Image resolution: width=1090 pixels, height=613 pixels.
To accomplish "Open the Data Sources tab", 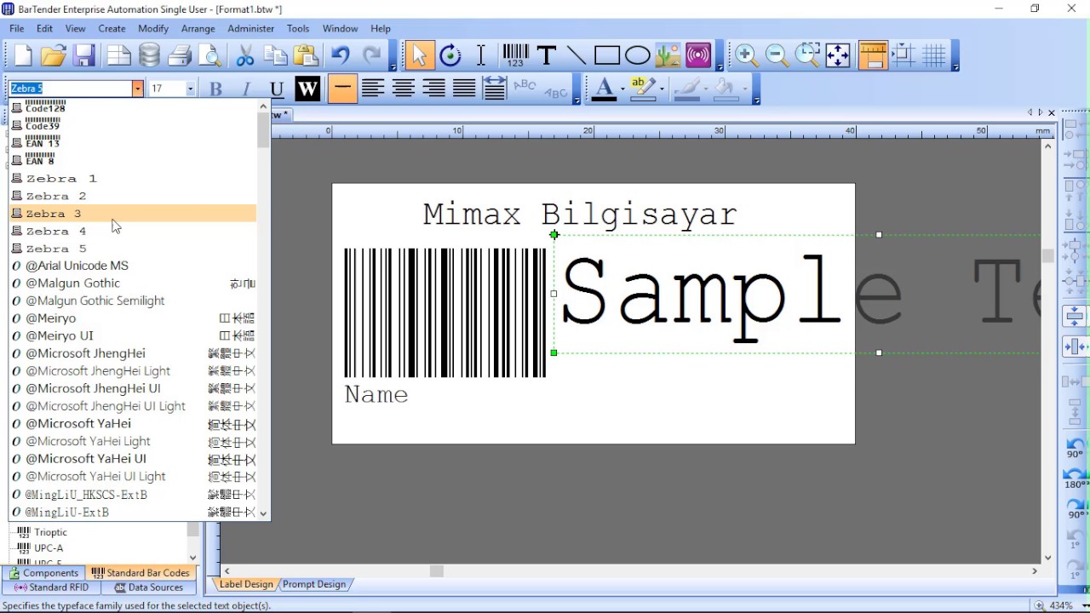I will 149,587.
